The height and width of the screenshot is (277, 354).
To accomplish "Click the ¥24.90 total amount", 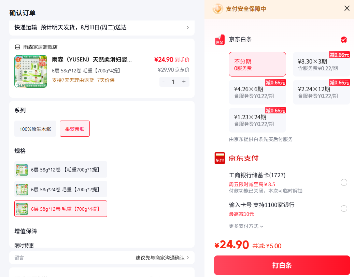I will (232, 245).
